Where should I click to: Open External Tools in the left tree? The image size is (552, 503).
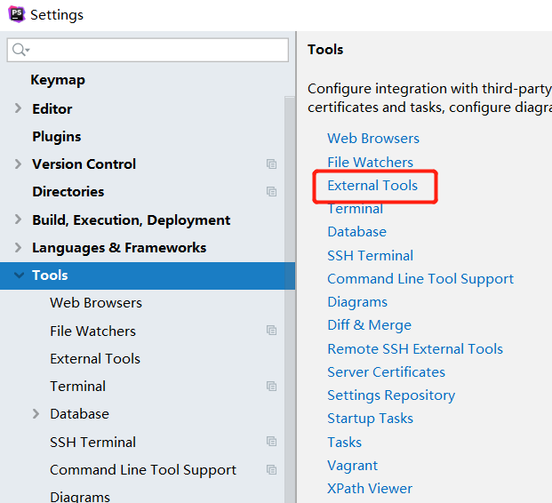click(95, 359)
